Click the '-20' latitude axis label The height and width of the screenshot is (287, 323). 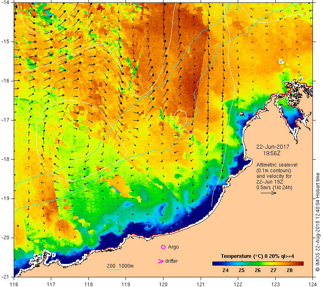(5, 238)
